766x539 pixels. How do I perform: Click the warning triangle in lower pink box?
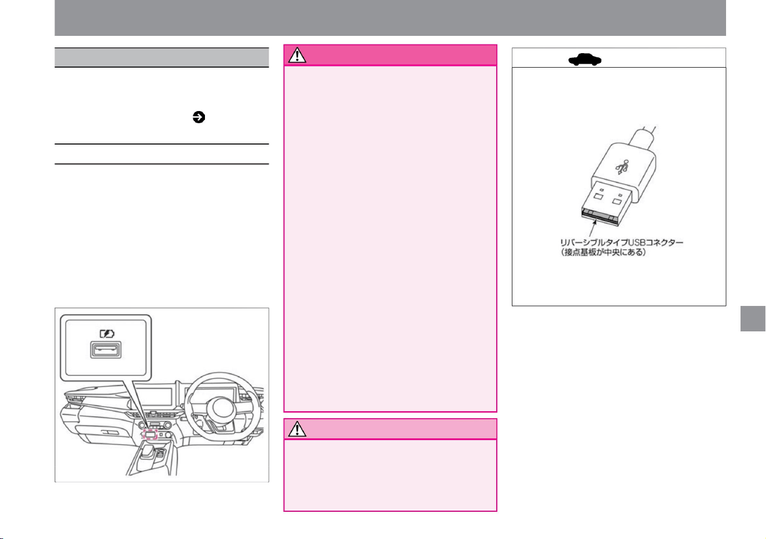(298, 429)
